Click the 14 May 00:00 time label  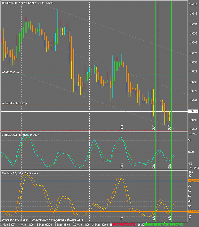[100, 225]
